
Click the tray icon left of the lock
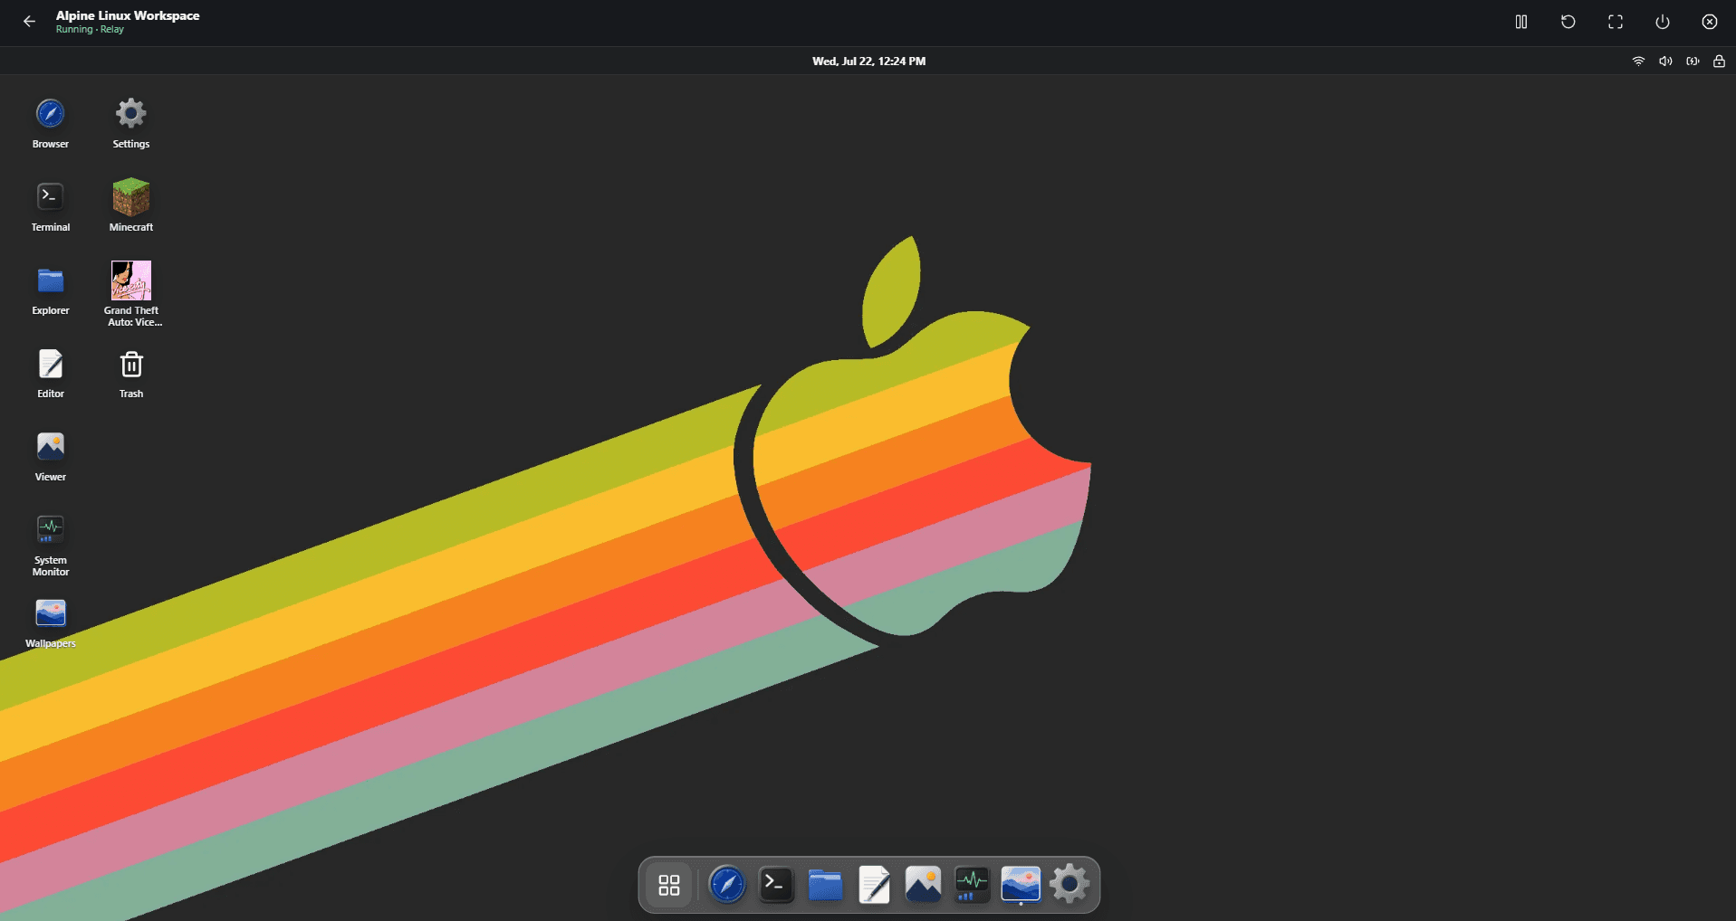pyautogui.click(x=1693, y=61)
